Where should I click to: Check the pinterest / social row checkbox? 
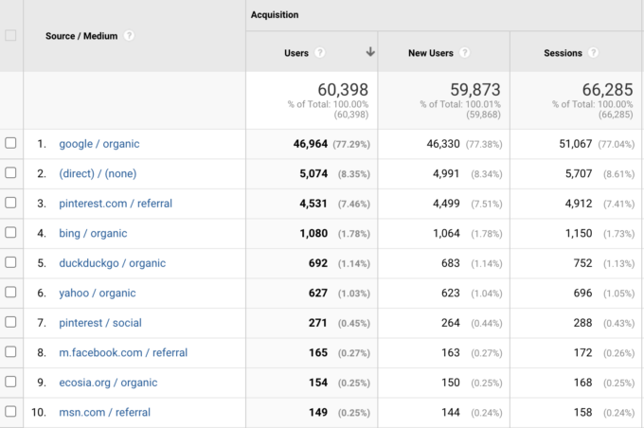10,322
